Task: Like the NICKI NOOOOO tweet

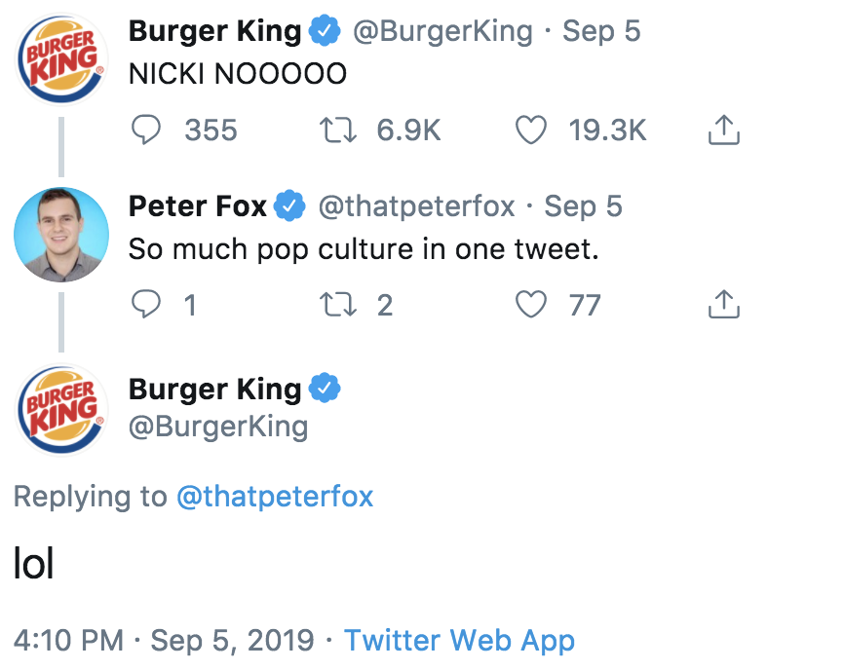Action: click(530, 130)
